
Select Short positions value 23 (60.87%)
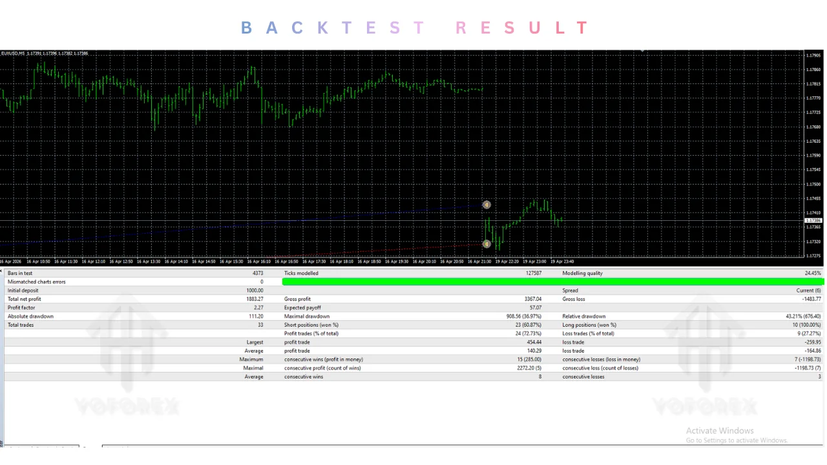pos(527,325)
